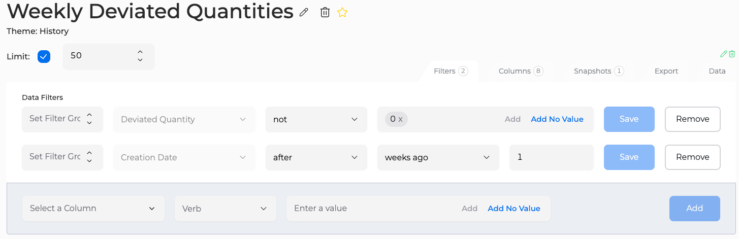Open the 'not' verb dropdown

[x=316, y=119]
